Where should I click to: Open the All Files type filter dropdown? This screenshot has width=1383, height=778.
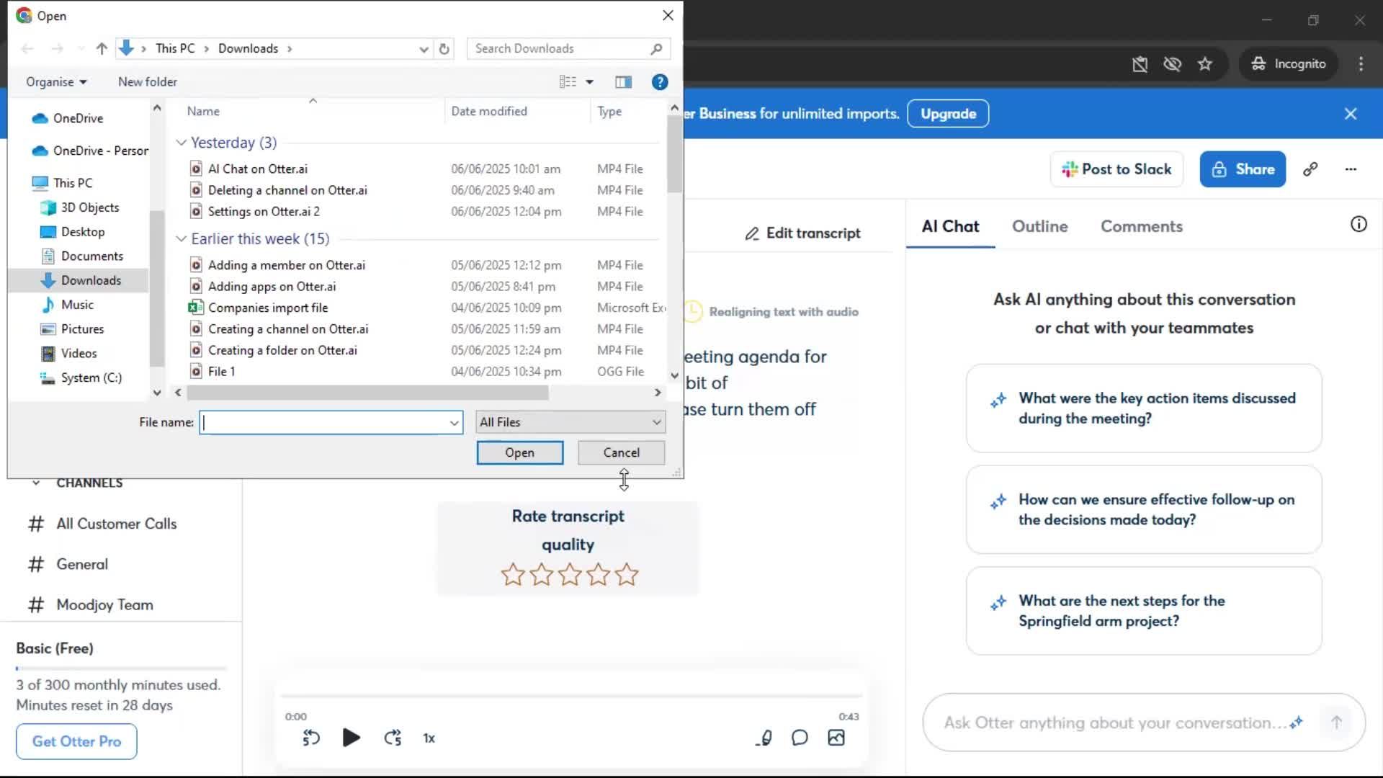[x=656, y=422]
